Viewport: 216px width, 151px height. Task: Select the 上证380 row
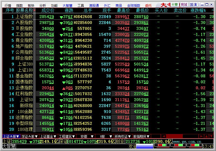[x=108, y=64]
